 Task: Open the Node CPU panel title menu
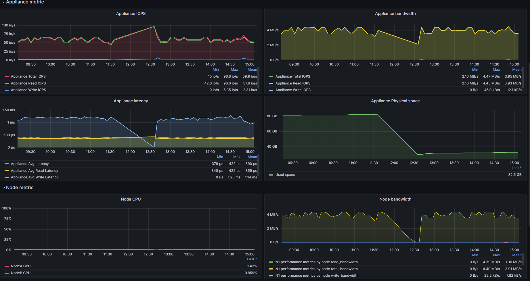tap(131, 199)
